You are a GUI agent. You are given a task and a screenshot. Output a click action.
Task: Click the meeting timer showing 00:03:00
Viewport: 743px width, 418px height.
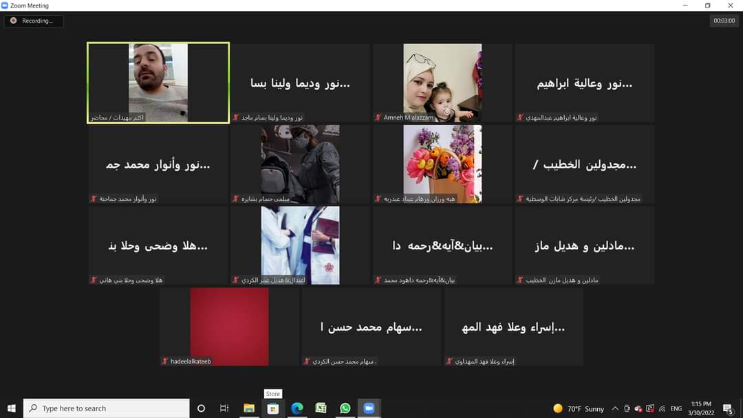(724, 21)
